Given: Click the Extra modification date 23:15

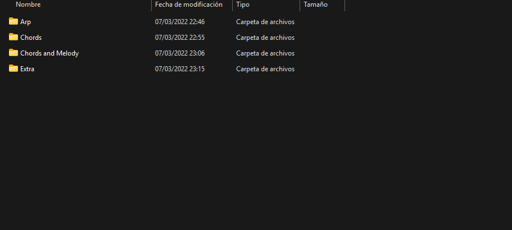Looking at the screenshot, I should (180, 69).
